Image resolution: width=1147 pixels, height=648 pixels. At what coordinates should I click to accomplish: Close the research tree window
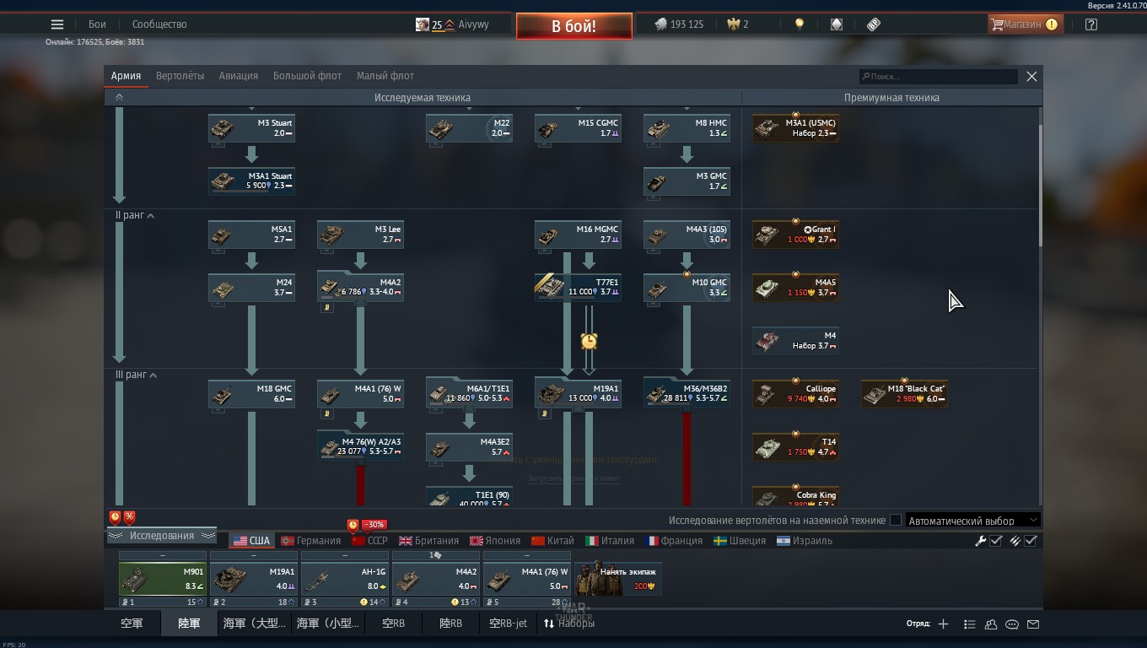(x=1031, y=76)
